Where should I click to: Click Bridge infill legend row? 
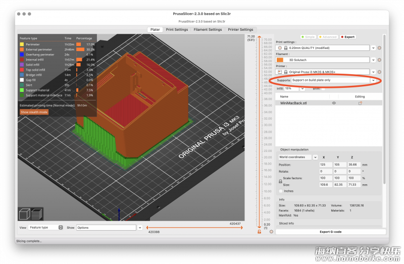(x=57, y=75)
